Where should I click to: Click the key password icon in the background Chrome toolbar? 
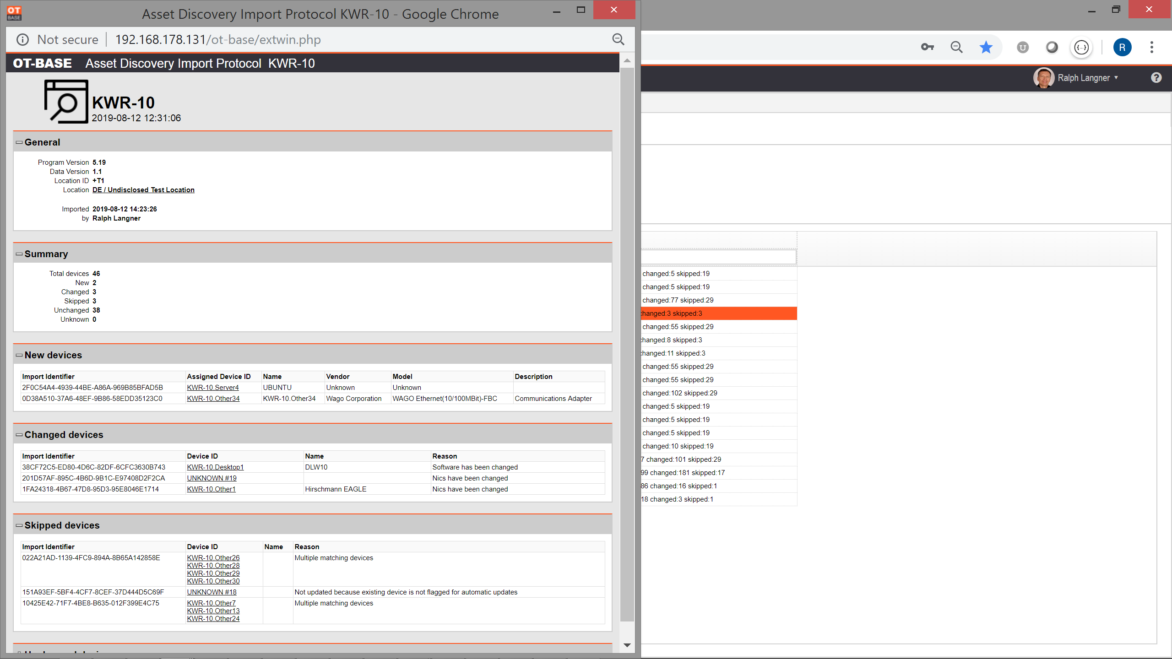[x=927, y=47]
